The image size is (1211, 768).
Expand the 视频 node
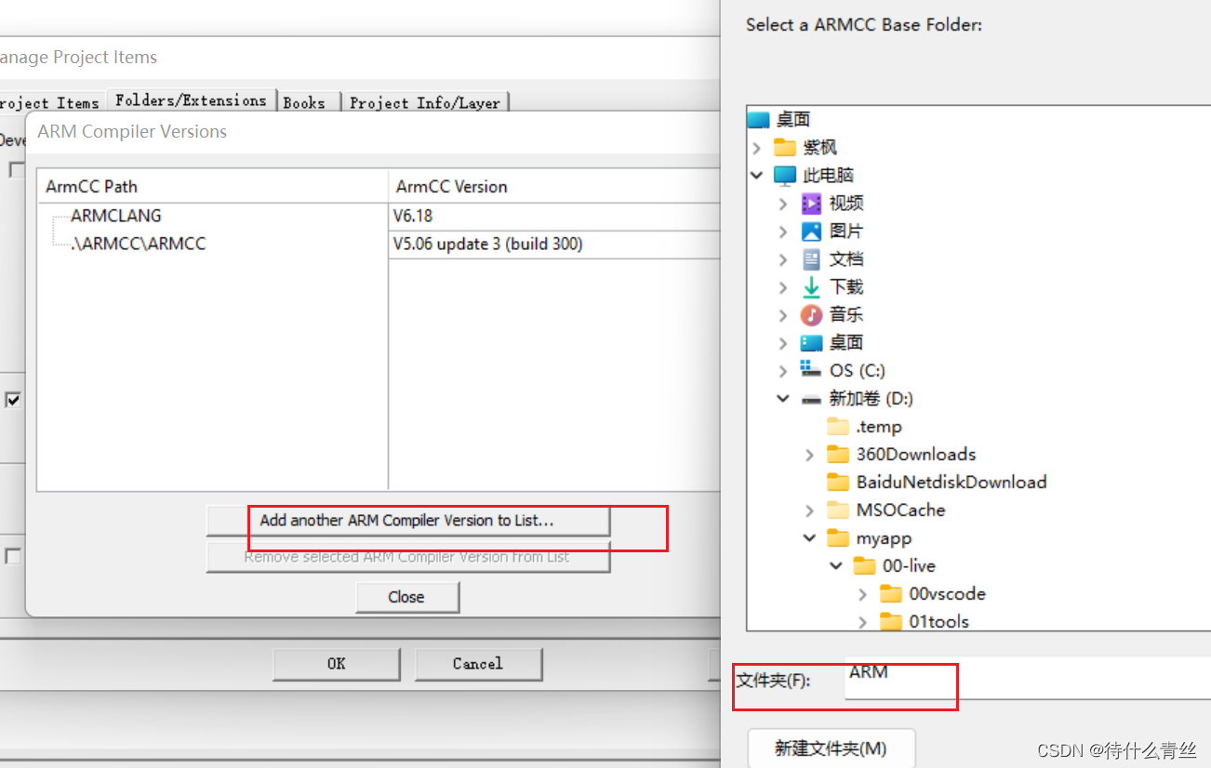(x=783, y=203)
